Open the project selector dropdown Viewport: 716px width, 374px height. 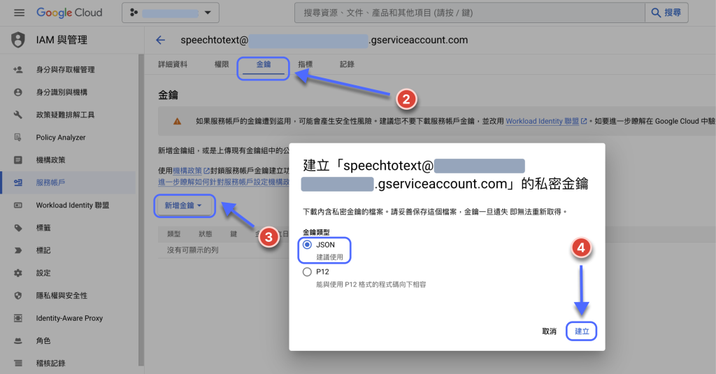(171, 13)
